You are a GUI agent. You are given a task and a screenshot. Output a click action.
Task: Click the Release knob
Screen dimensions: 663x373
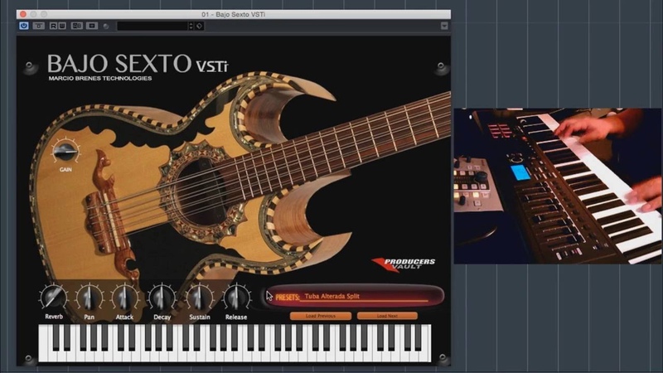point(236,298)
